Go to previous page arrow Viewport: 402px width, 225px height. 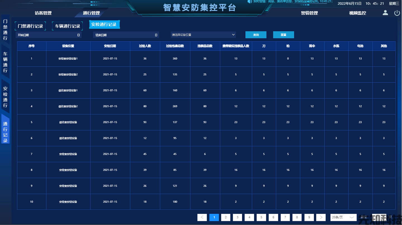pyautogui.click(x=202, y=217)
